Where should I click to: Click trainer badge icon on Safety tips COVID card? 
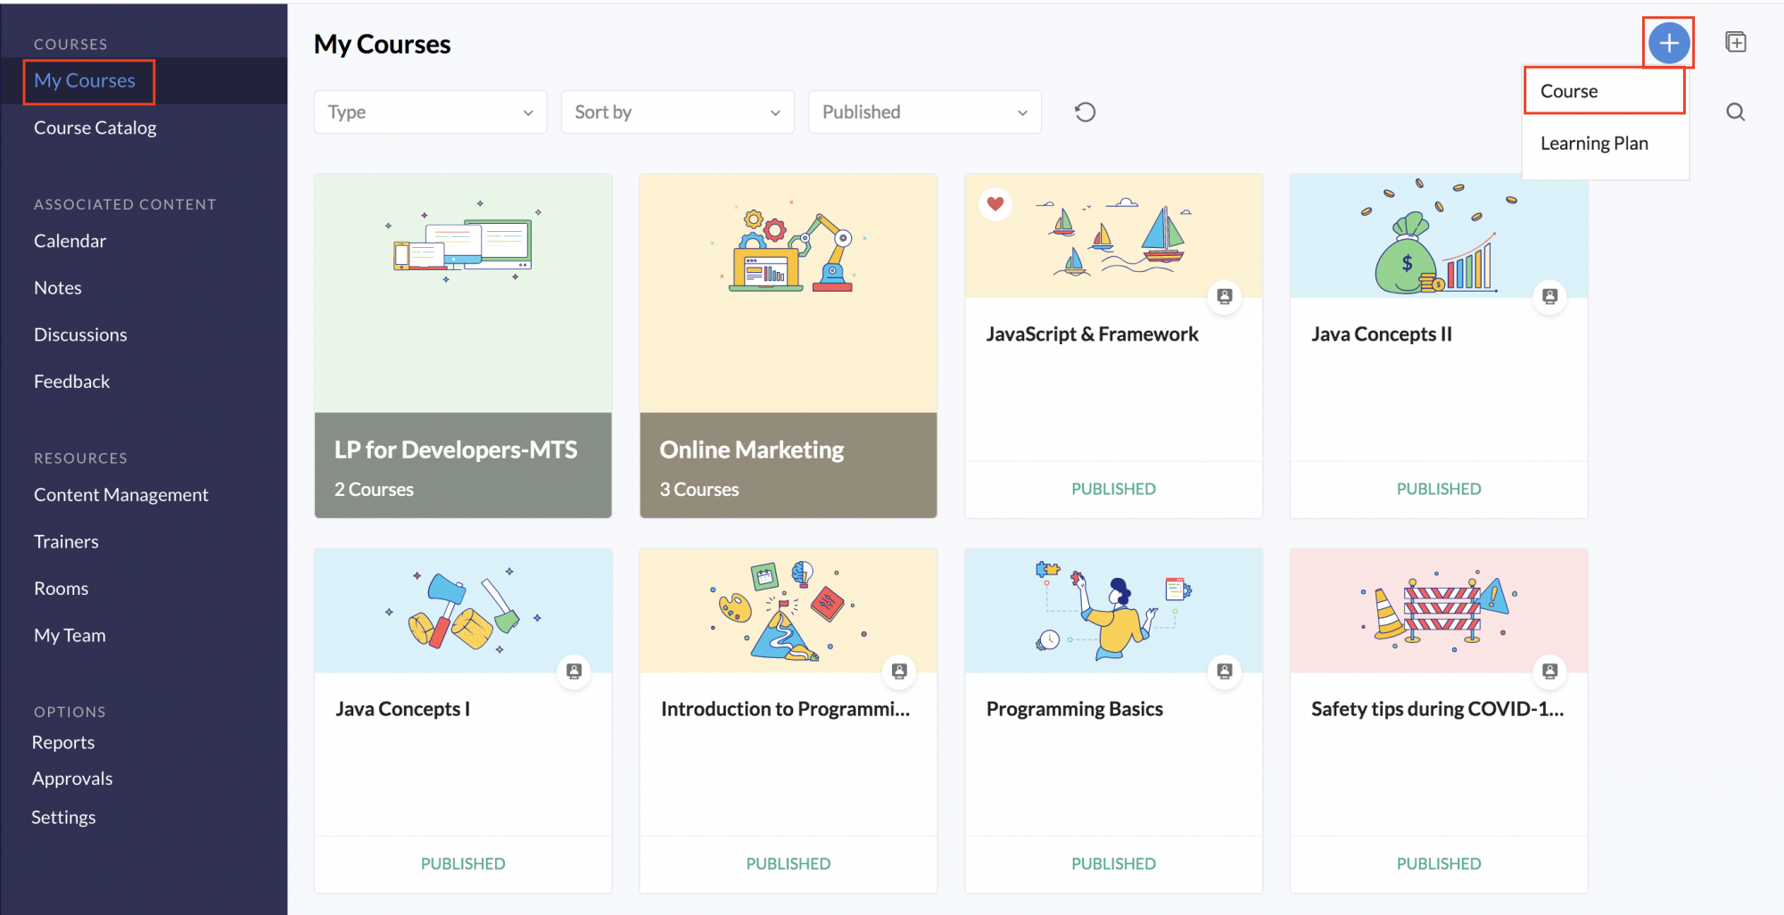1549,671
